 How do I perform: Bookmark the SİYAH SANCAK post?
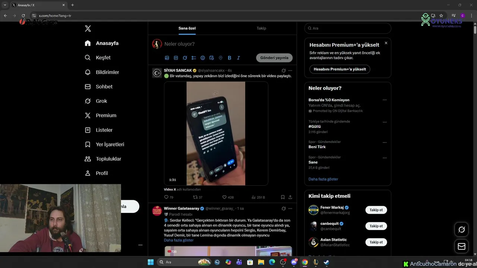tap(283, 197)
